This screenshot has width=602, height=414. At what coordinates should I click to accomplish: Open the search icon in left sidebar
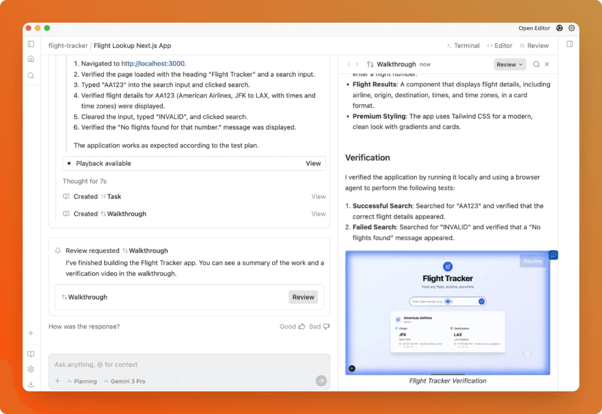tap(31, 75)
